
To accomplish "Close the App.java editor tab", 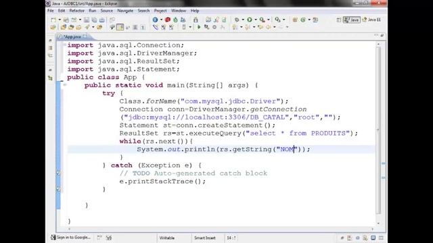I will pyautogui.click(x=85, y=36).
